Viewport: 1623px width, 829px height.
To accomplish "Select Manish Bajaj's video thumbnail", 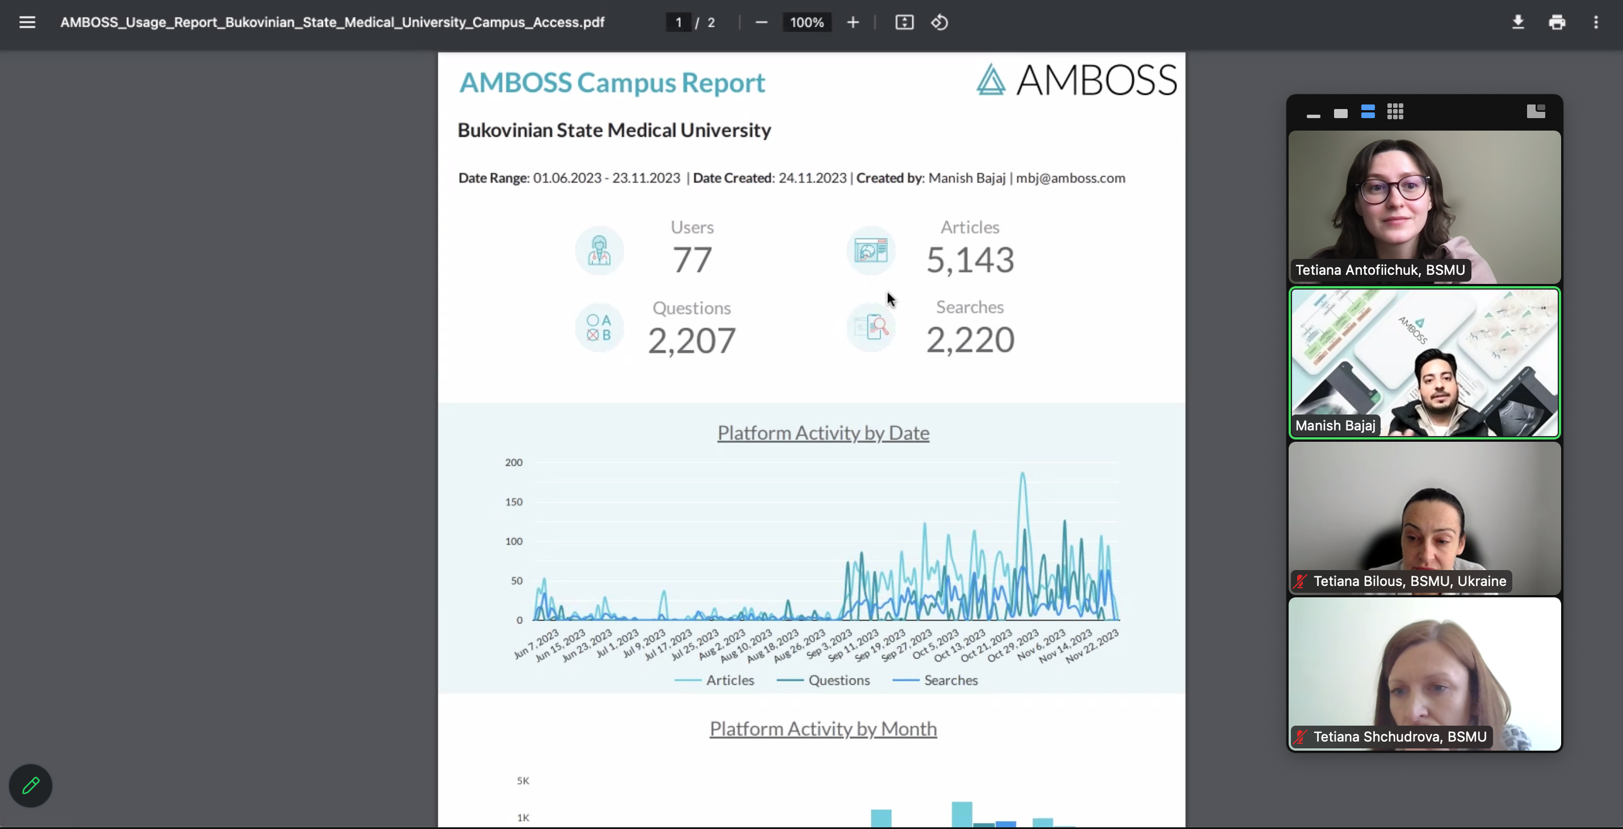I will click(x=1424, y=362).
